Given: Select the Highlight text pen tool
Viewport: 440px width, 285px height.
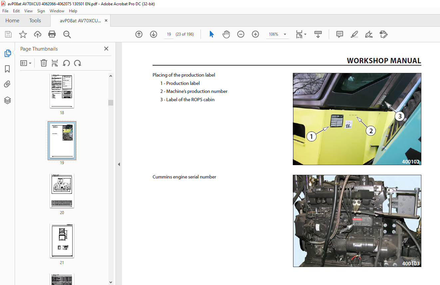Looking at the screenshot, I should point(354,34).
